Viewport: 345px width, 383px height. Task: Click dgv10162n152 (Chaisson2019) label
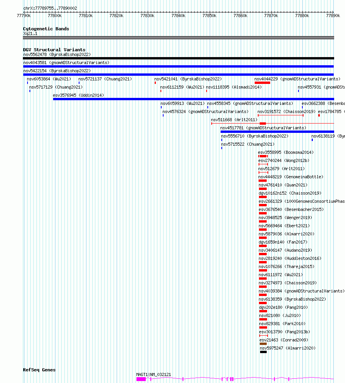tap(290, 193)
